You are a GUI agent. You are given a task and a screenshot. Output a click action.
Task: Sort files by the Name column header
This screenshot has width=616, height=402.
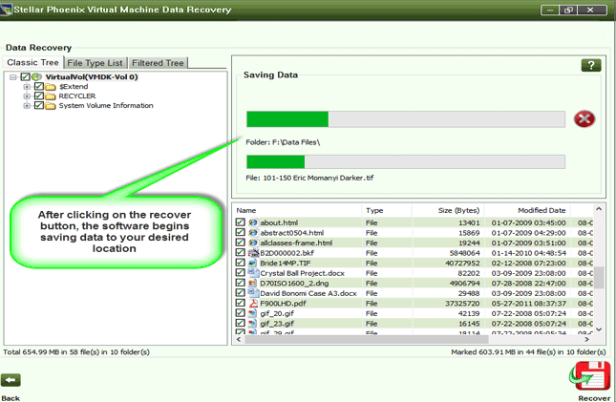tap(297, 210)
